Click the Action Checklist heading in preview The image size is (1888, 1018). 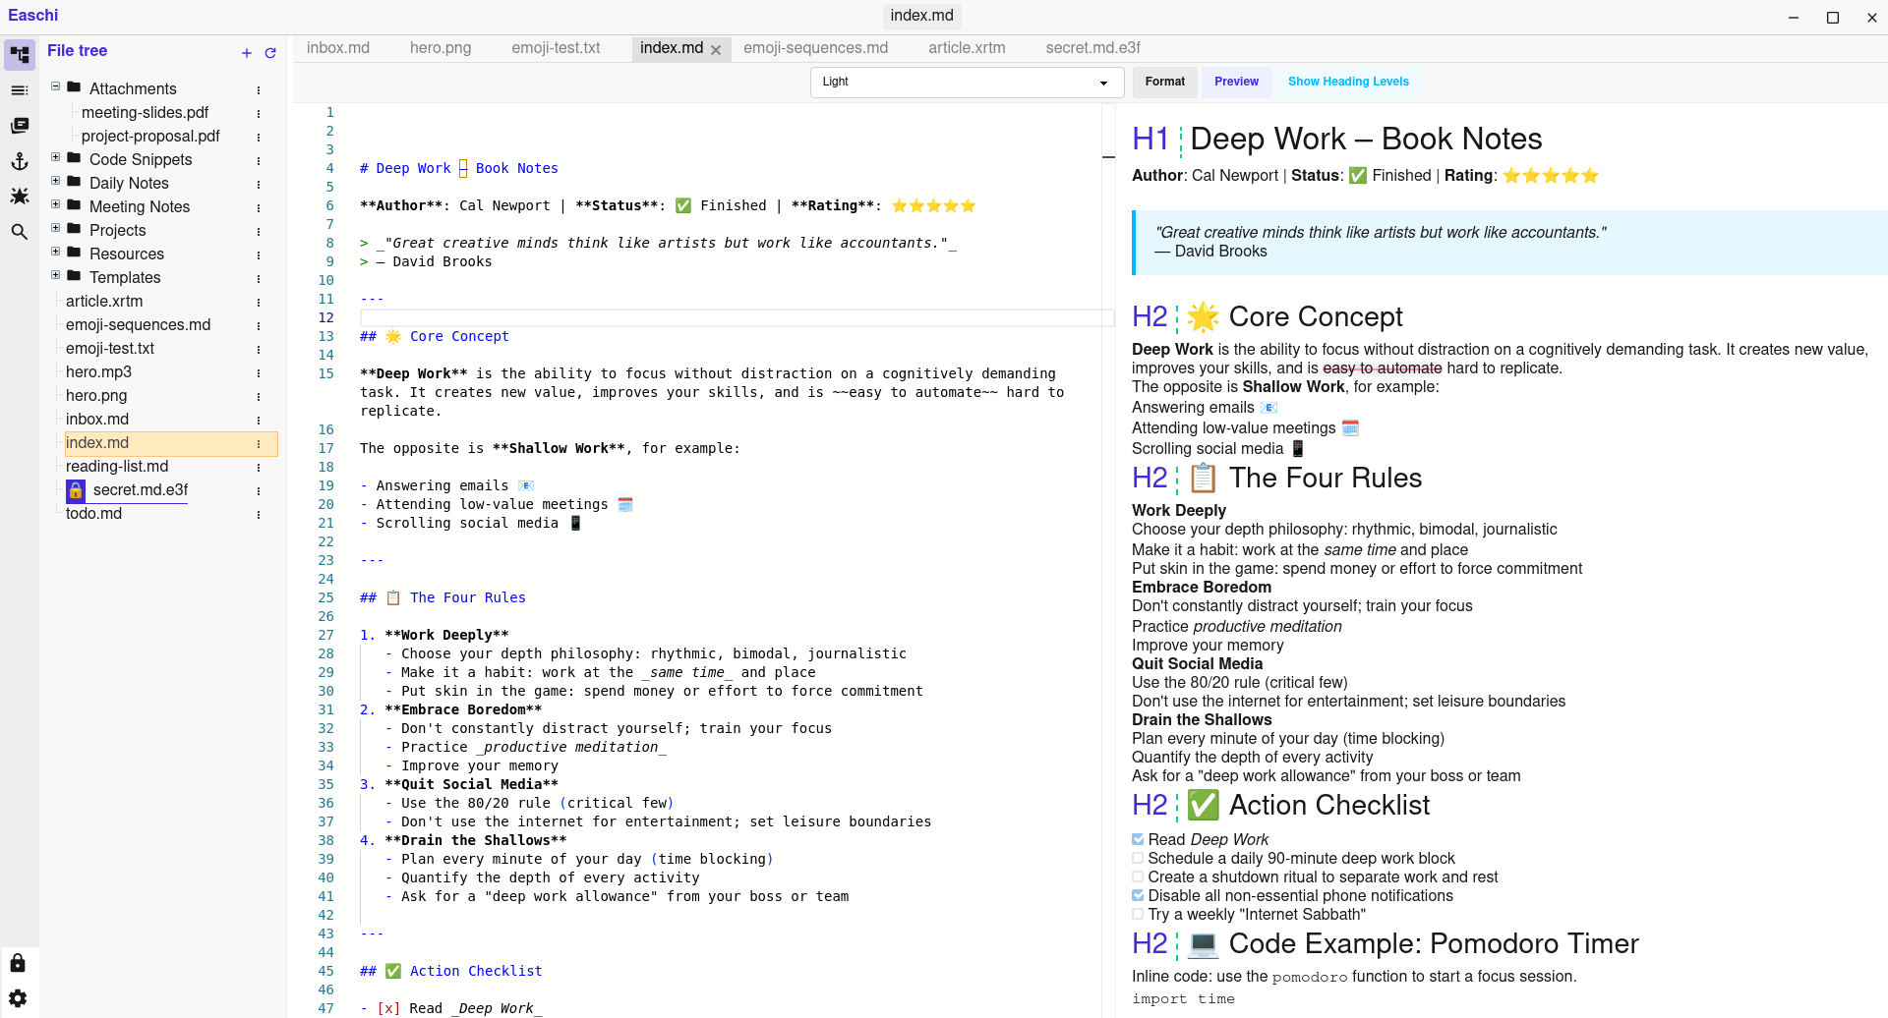tap(1329, 805)
